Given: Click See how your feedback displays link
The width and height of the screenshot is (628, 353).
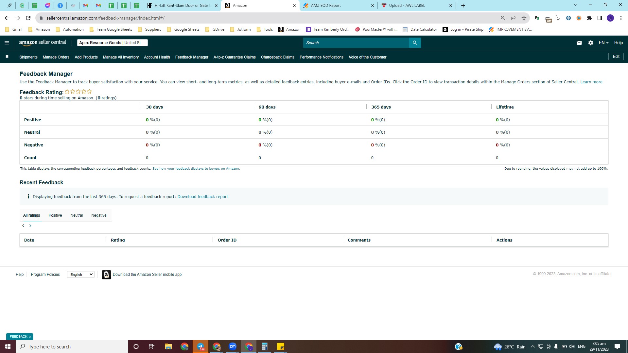Looking at the screenshot, I should pos(196,169).
